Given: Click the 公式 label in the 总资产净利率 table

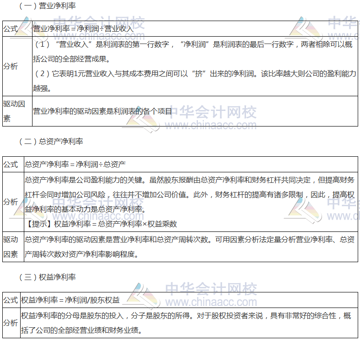Looking at the screenshot, I should tap(11, 164).
